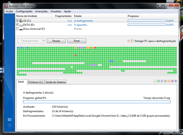Switch to the Saúde do Sistema tab
183x135 pixels.
pos(55,82)
